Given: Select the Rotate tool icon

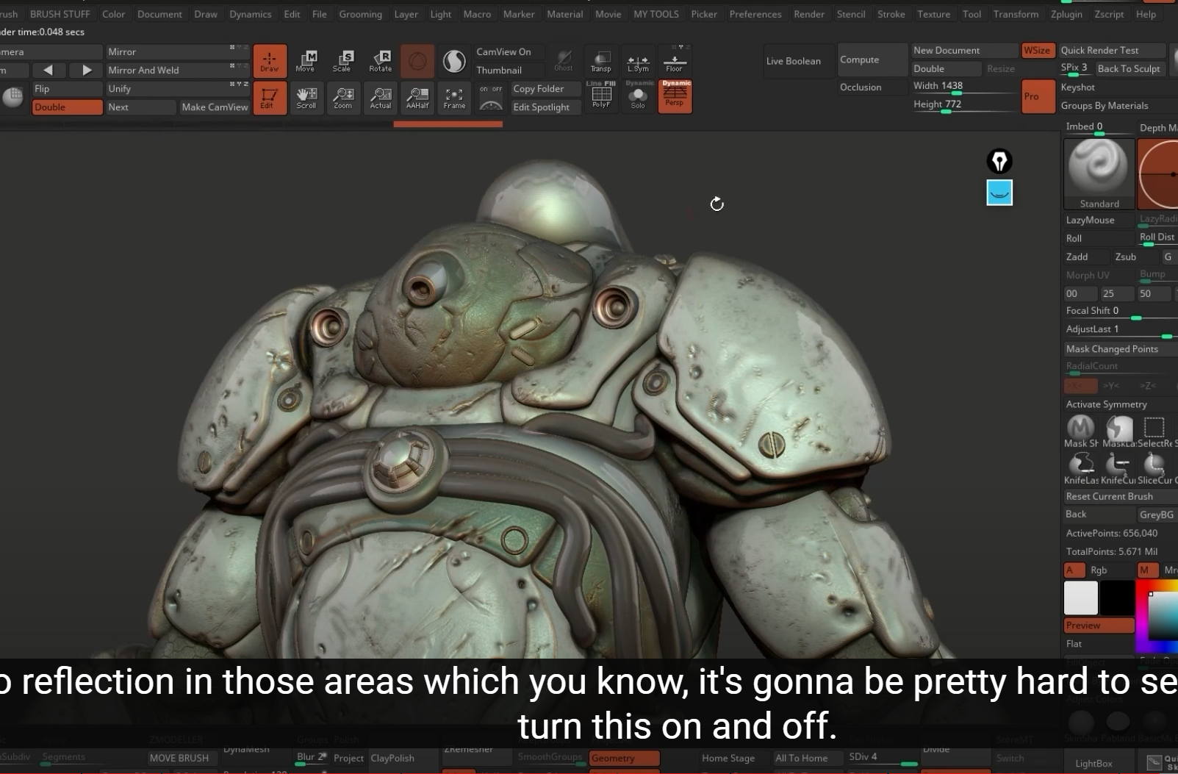Looking at the screenshot, I should [380, 60].
